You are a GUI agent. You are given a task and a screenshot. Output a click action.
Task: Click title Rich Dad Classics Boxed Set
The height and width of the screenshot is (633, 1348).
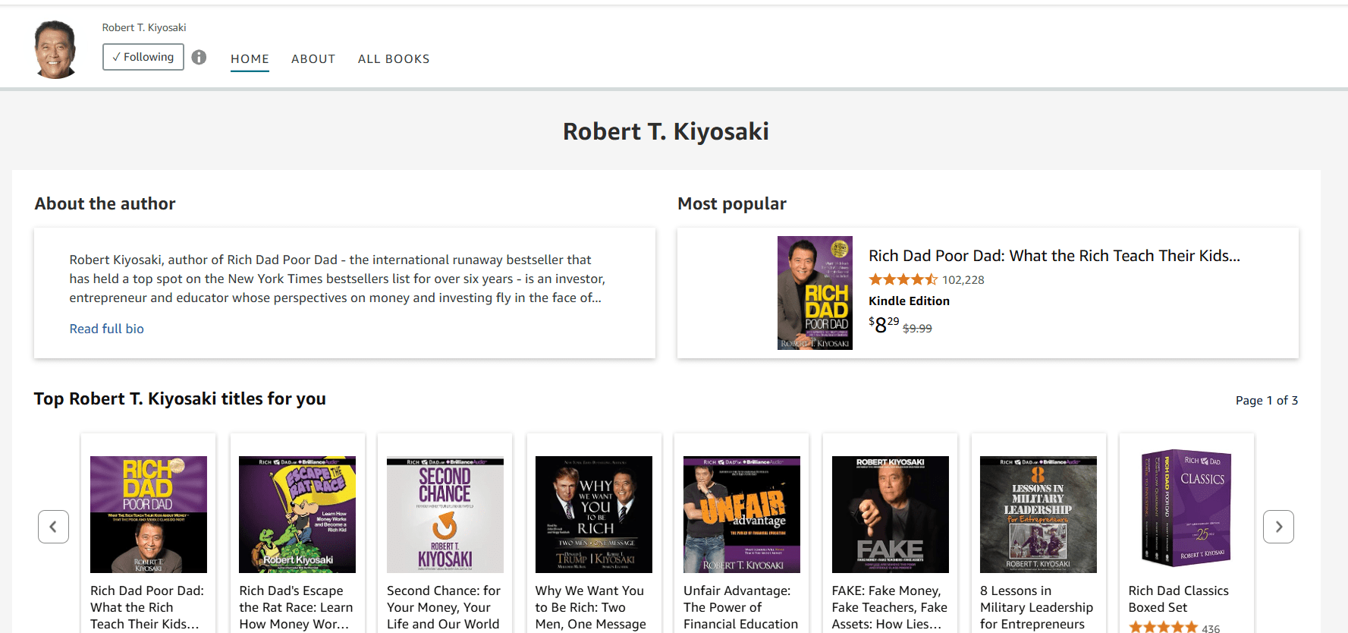(1178, 599)
